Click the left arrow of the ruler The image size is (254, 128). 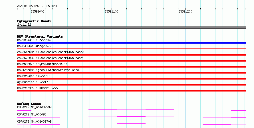(x=18, y=9)
